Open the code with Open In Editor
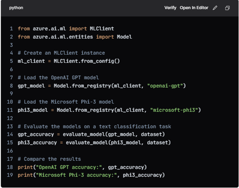Viewport: 239px width, 188px height. coord(194,8)
